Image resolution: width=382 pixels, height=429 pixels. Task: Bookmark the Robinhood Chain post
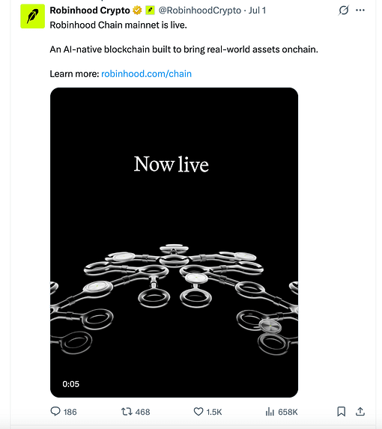tap(342, 412)
